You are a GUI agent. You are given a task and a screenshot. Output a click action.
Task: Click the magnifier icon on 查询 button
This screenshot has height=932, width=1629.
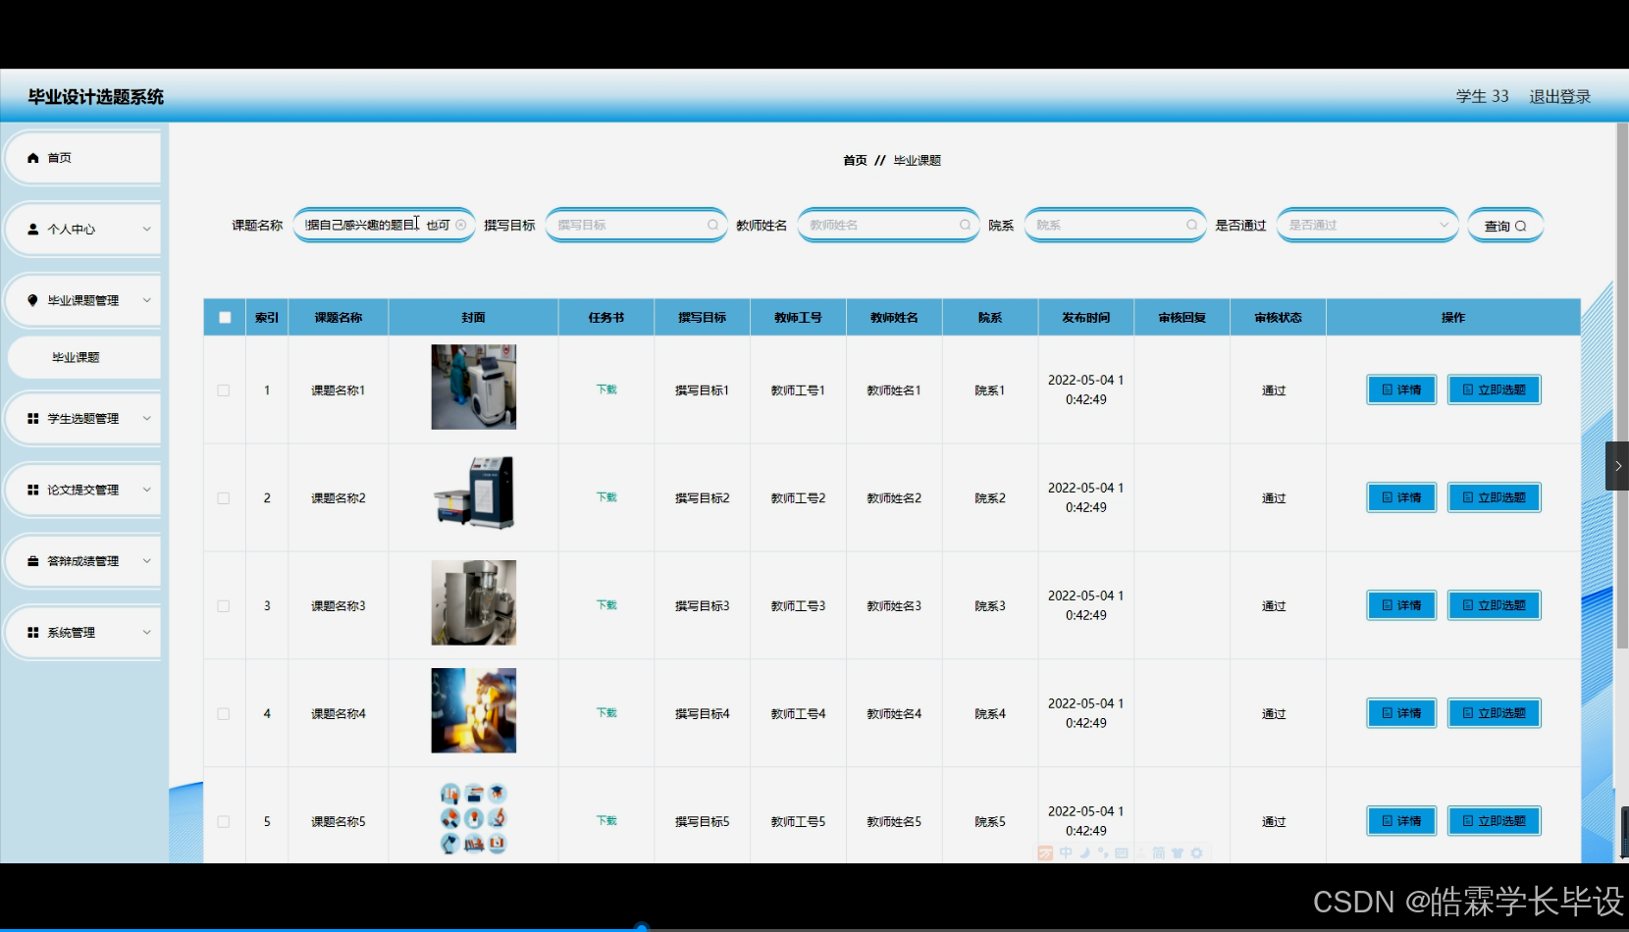coord(1521,227)
